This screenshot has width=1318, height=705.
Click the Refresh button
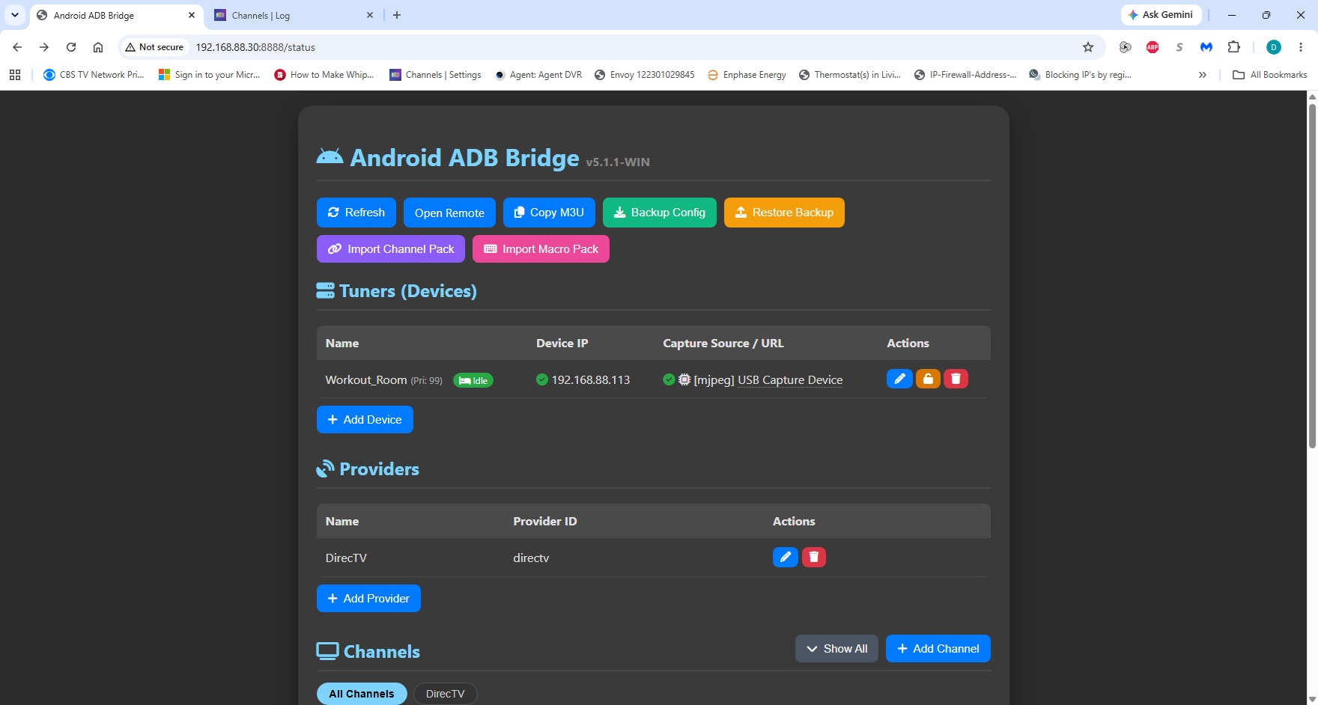pos(356,213)
